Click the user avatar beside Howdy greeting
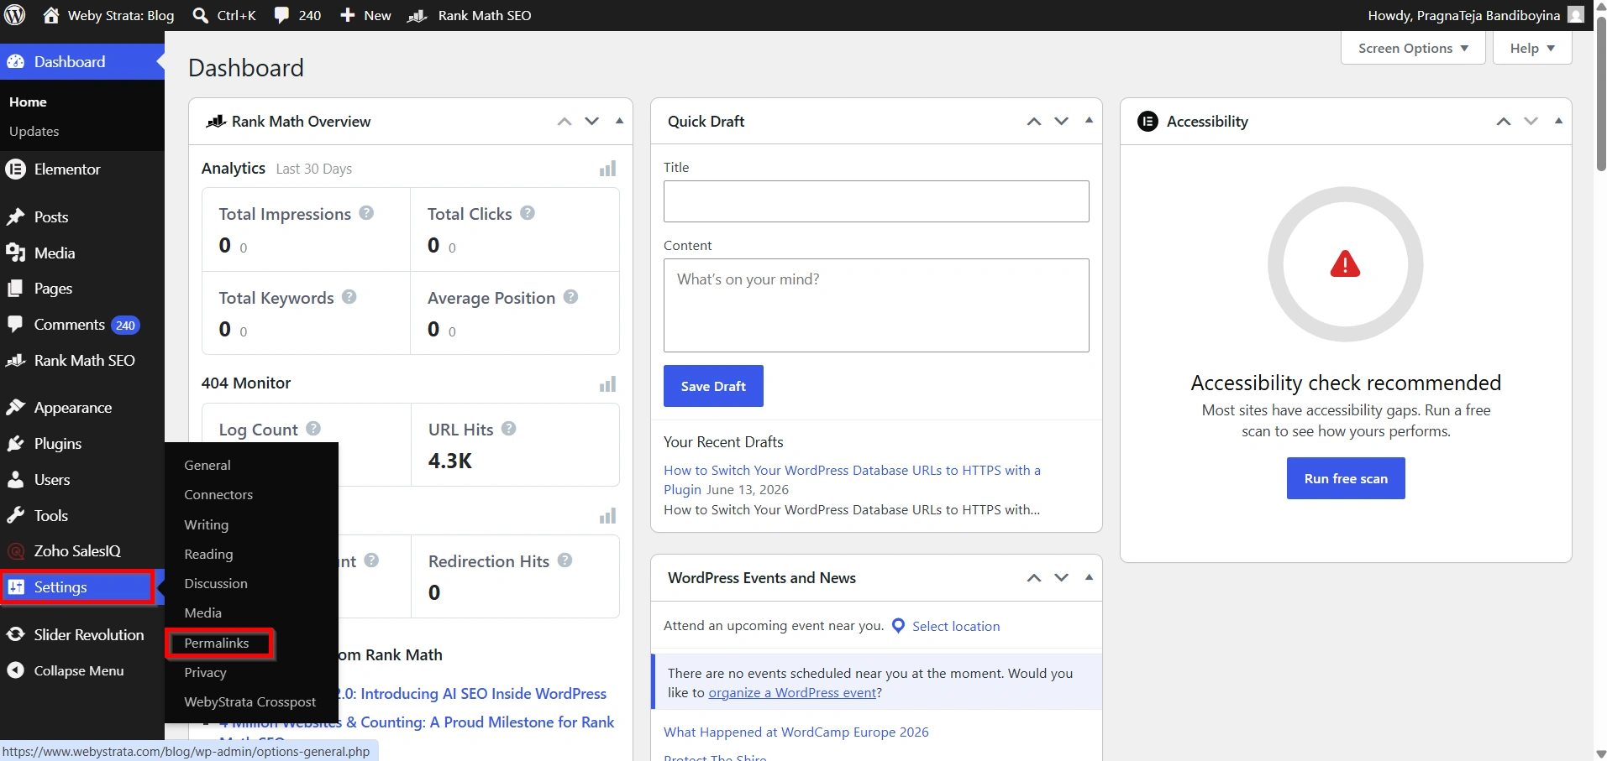Screen dimensions: 1607x761 [1577, 15]
